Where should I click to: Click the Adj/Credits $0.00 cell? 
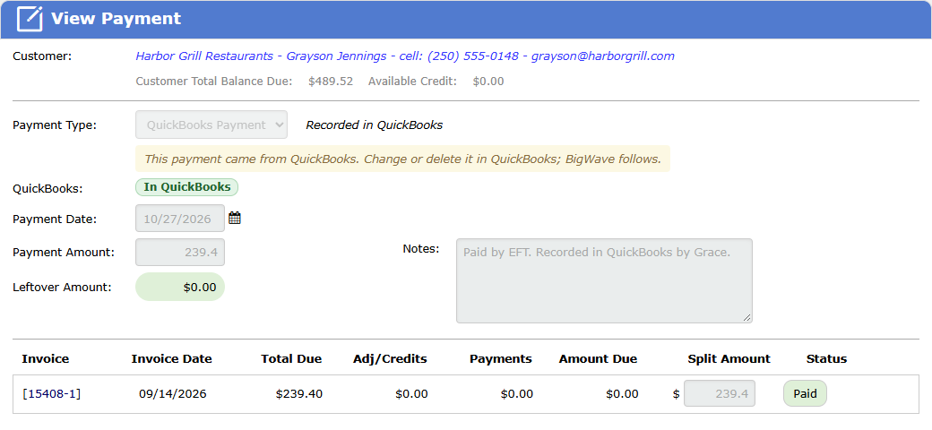(x=411, y=393)
